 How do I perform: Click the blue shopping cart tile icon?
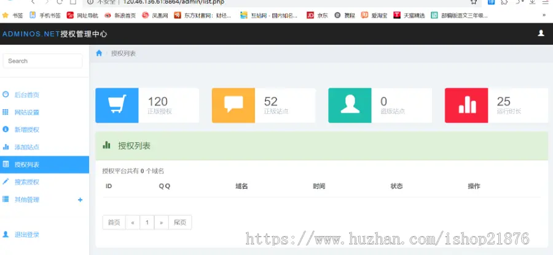pos(117,105)
